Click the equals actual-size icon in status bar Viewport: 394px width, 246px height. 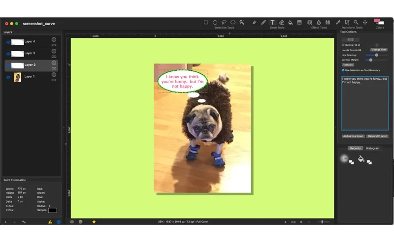coord(301,222)
